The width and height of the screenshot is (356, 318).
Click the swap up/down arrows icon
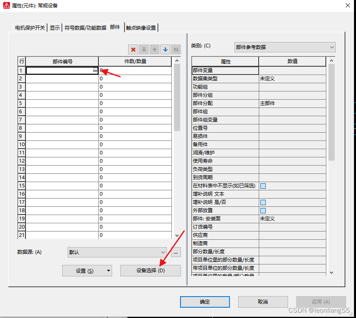click(x=176, y=50)
